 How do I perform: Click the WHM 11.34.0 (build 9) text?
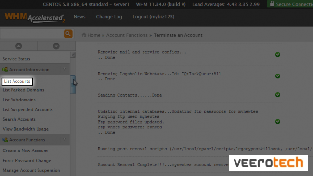(x=161, y=4)
